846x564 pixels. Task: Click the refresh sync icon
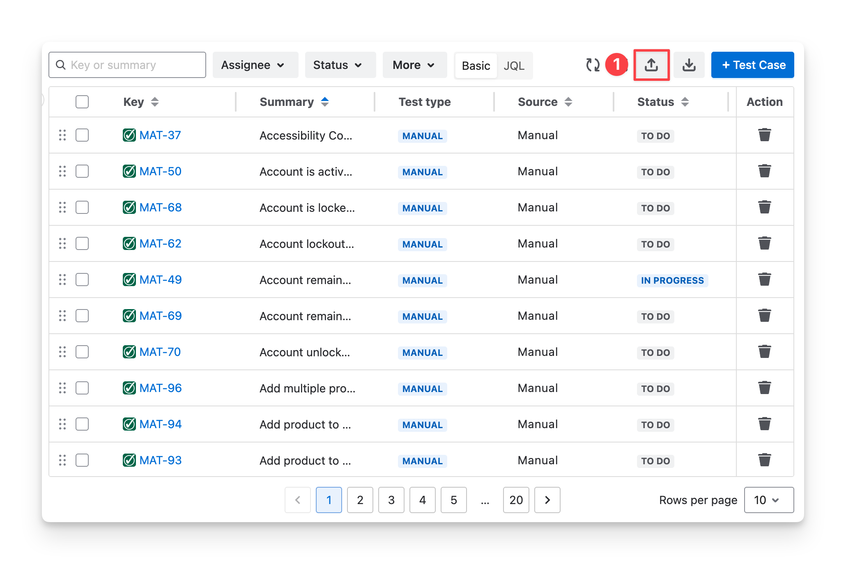593,65
